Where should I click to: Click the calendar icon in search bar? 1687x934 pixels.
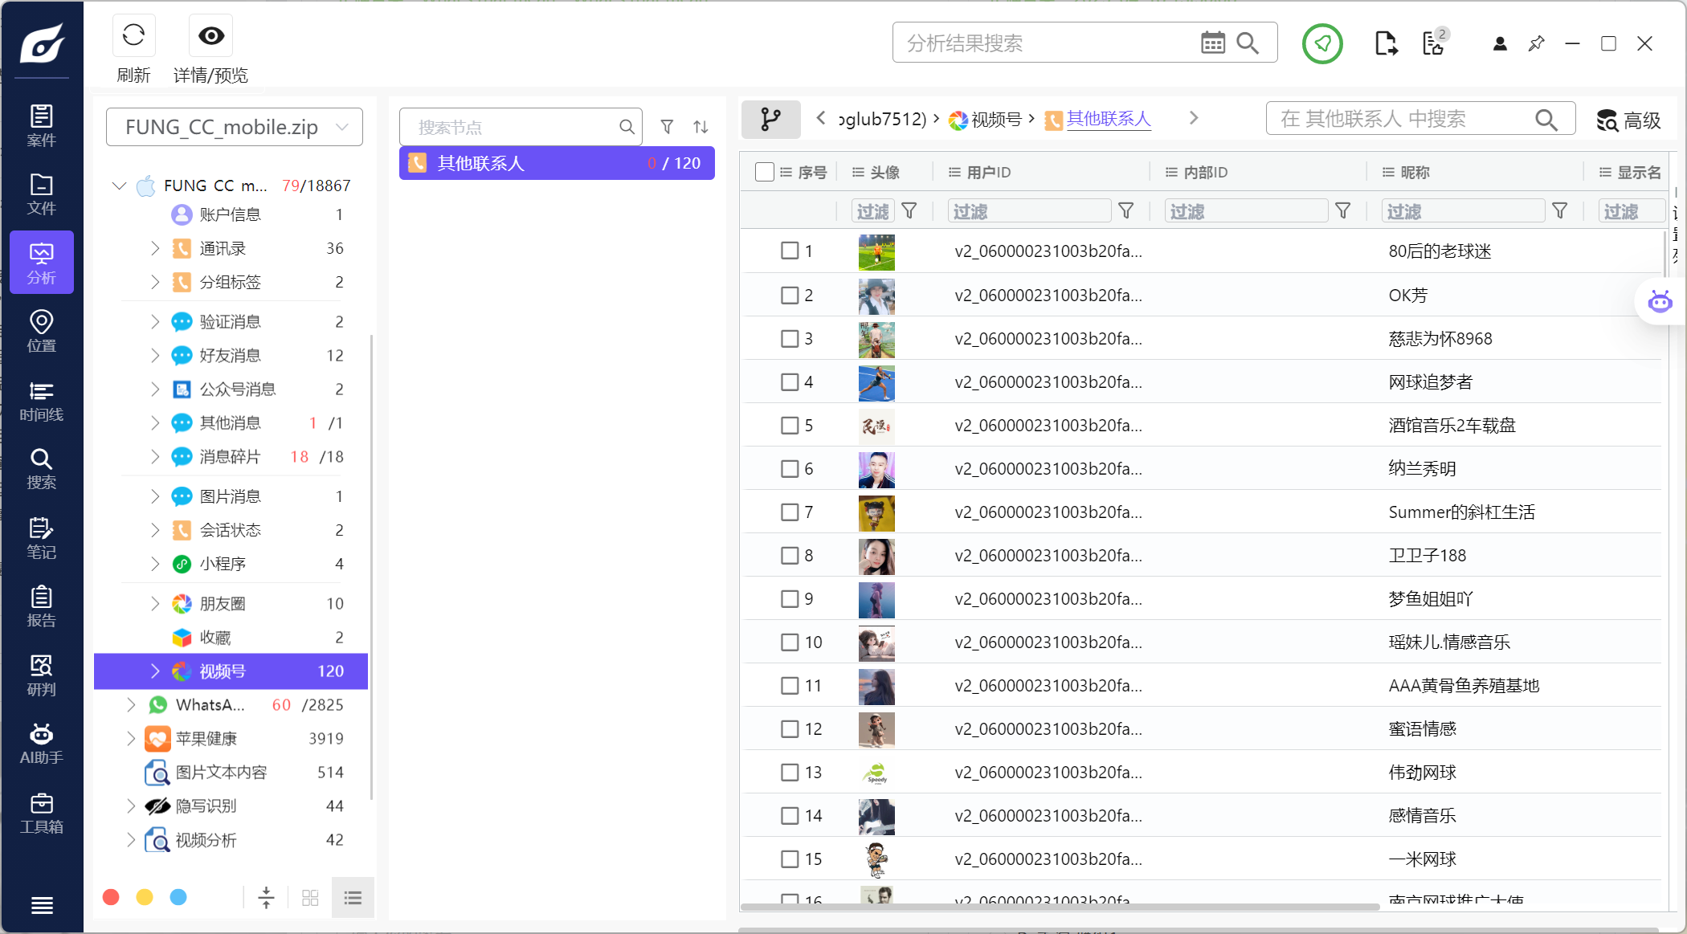[x=1212, y=43]
